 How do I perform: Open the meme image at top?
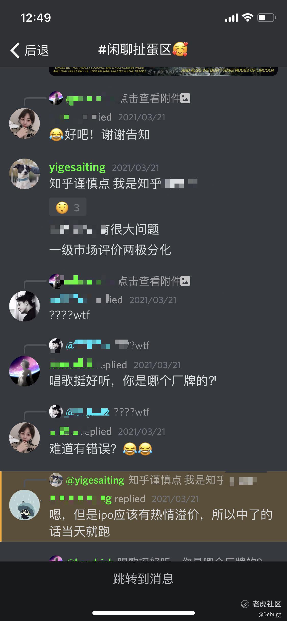pos(163,71)
